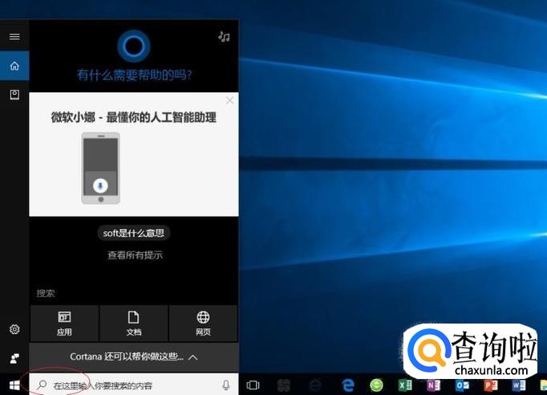Screen dimensions: 547x395
Task: Launch Word from the taskbar
Action: tap(519, 385)
